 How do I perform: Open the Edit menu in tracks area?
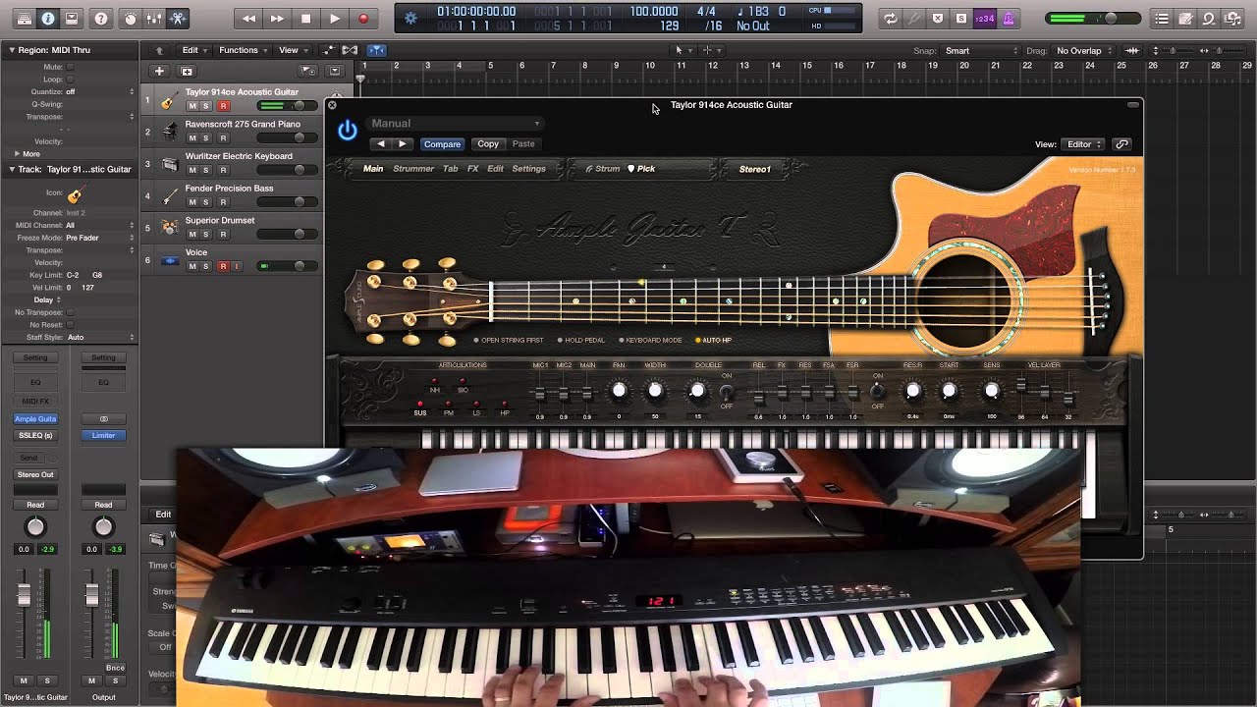point(194,50)
